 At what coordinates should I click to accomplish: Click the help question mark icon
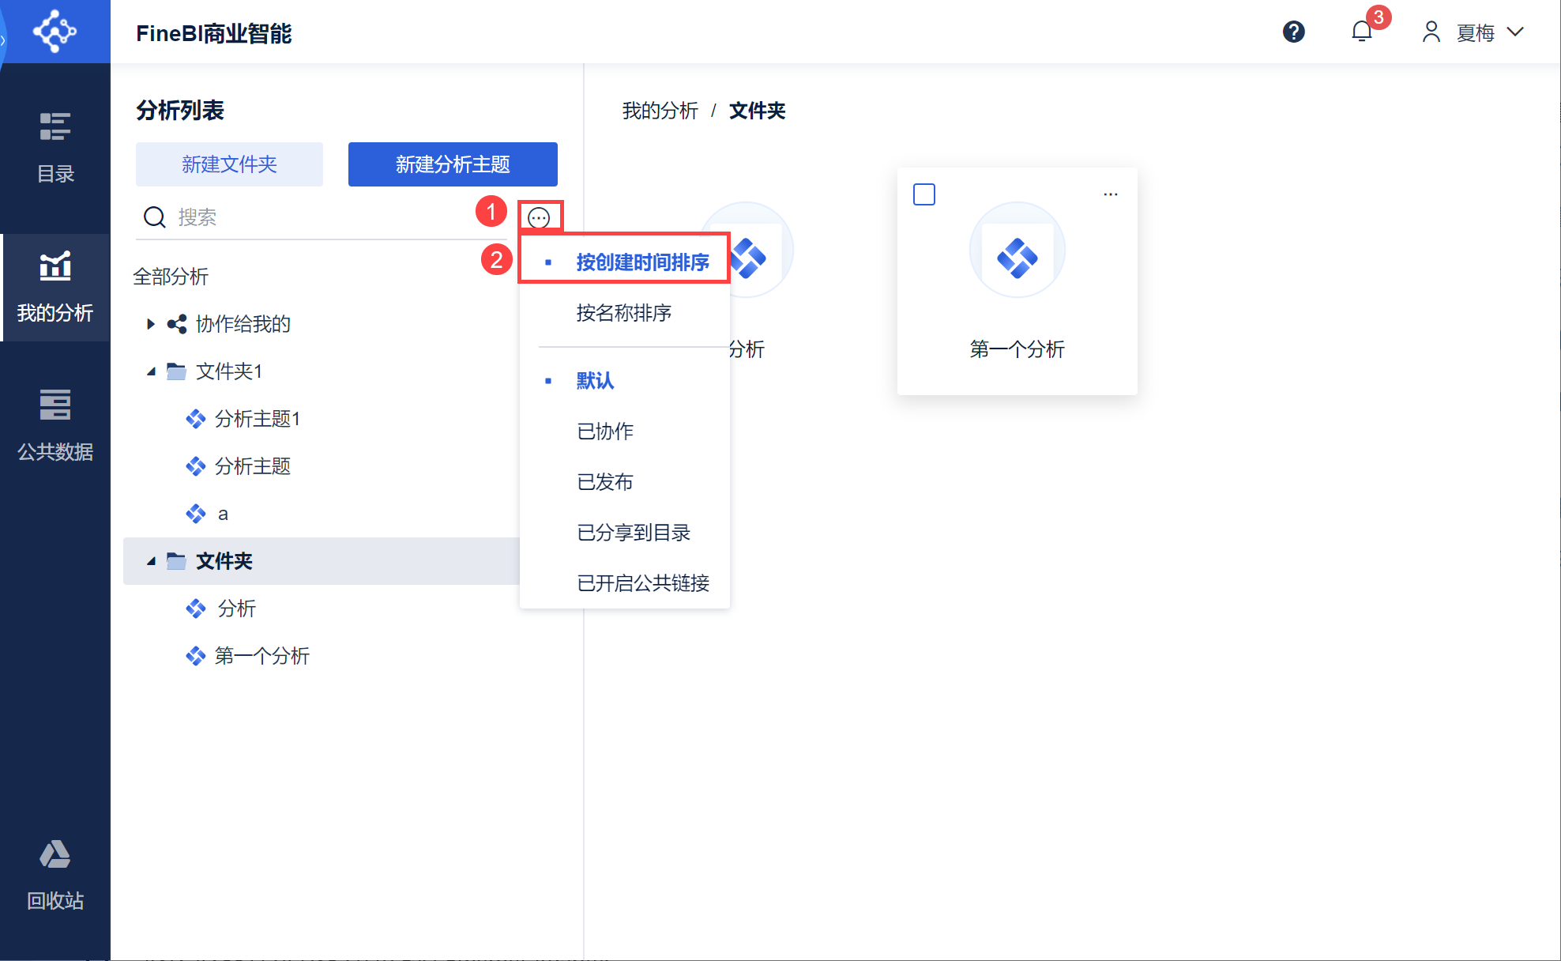pyautogui.click(x=1293, y=32)
